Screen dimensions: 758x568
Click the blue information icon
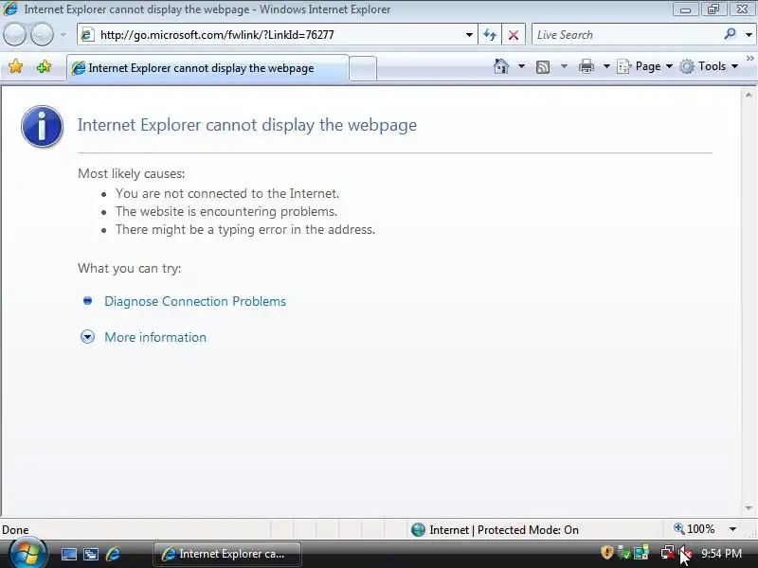click(x=42, y=126)
